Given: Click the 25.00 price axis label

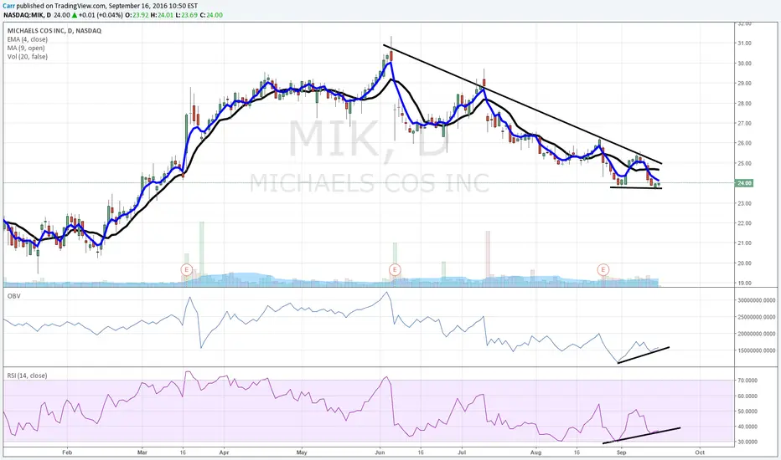Looking at the screenshot, I should (x=744, y=164).
